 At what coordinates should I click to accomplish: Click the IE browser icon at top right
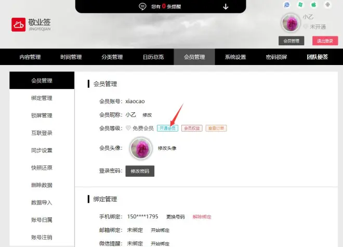(x=286, y=5)
